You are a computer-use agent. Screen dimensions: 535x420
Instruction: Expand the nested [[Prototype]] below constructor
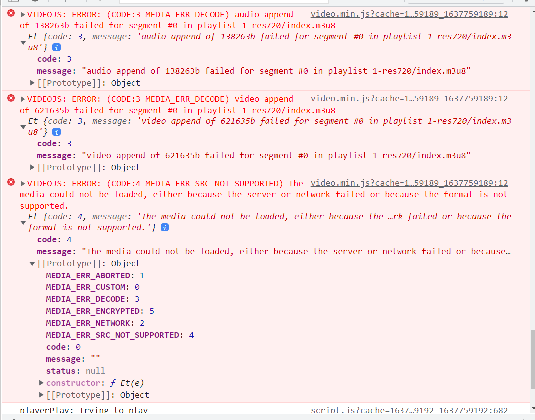(41, 395)
